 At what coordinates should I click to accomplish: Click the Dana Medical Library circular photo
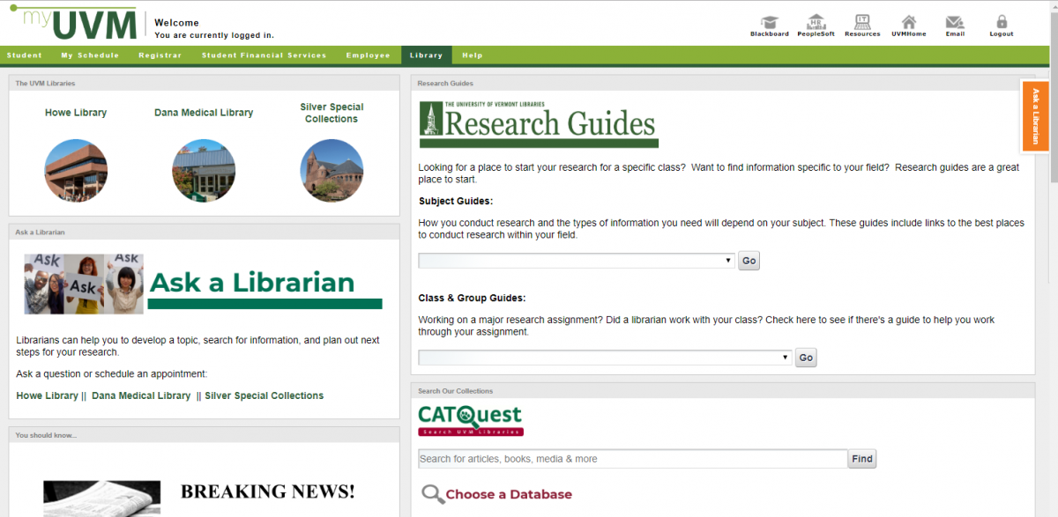click(204, 171)
